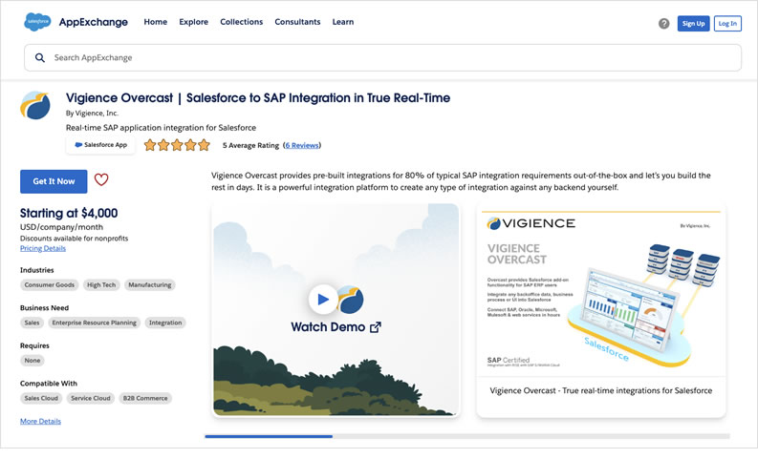758x459 pixels.
Task: Click the Sign Up button
Action: [x=693, y=23]
